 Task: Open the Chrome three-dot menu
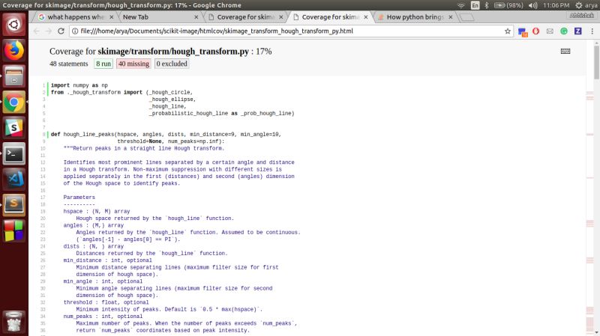coord(592,31)
